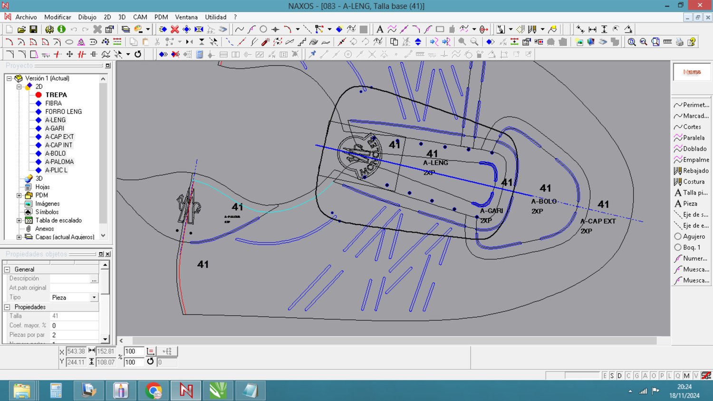Click the horizontal measure tool

coord(592,29)
